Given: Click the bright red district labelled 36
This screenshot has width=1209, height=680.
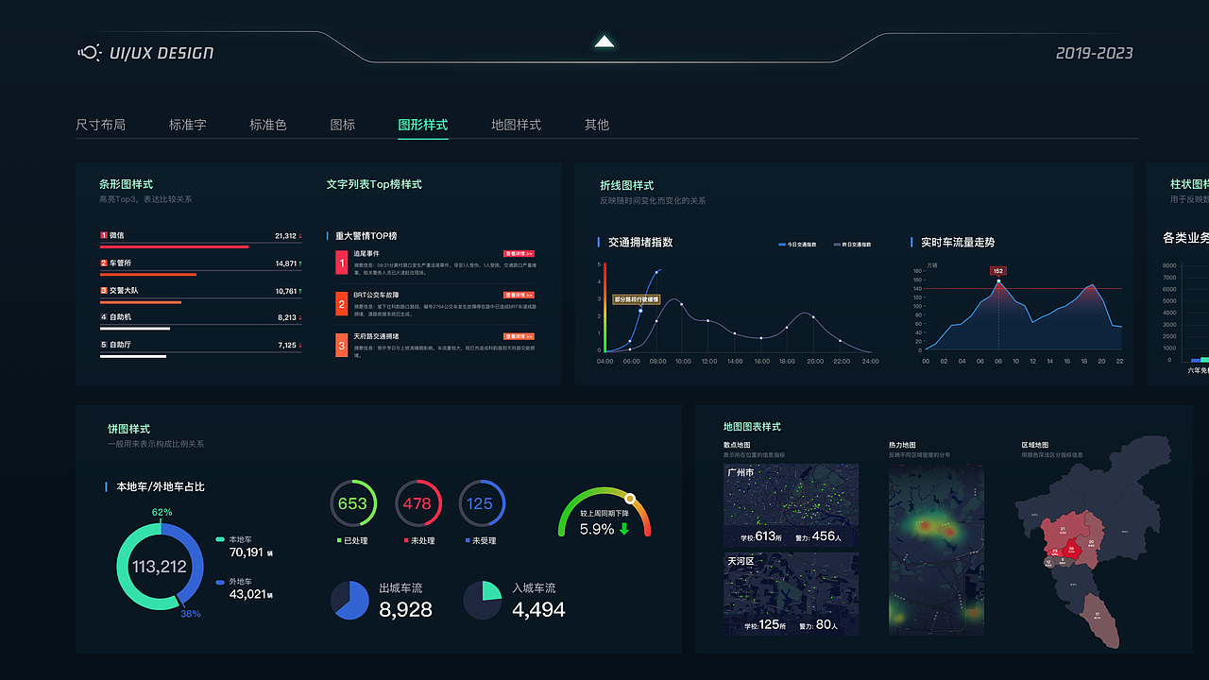Looking at the screenshot, I should [x=1071, y=551].
